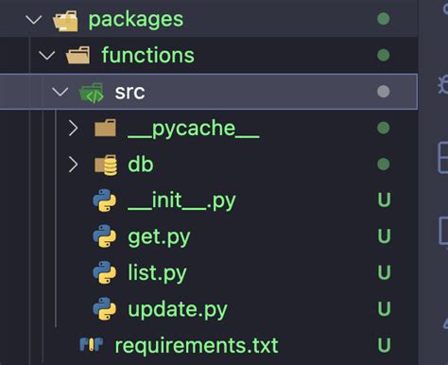Open the get.py file

click(x=159, y=237)
